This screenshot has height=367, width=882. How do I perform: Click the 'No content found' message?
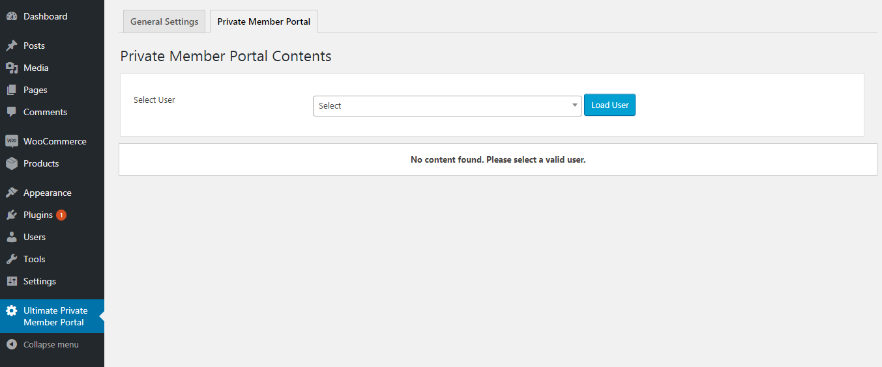[498, 159]
